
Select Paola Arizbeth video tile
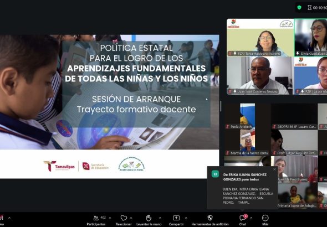tap(247, 116)
